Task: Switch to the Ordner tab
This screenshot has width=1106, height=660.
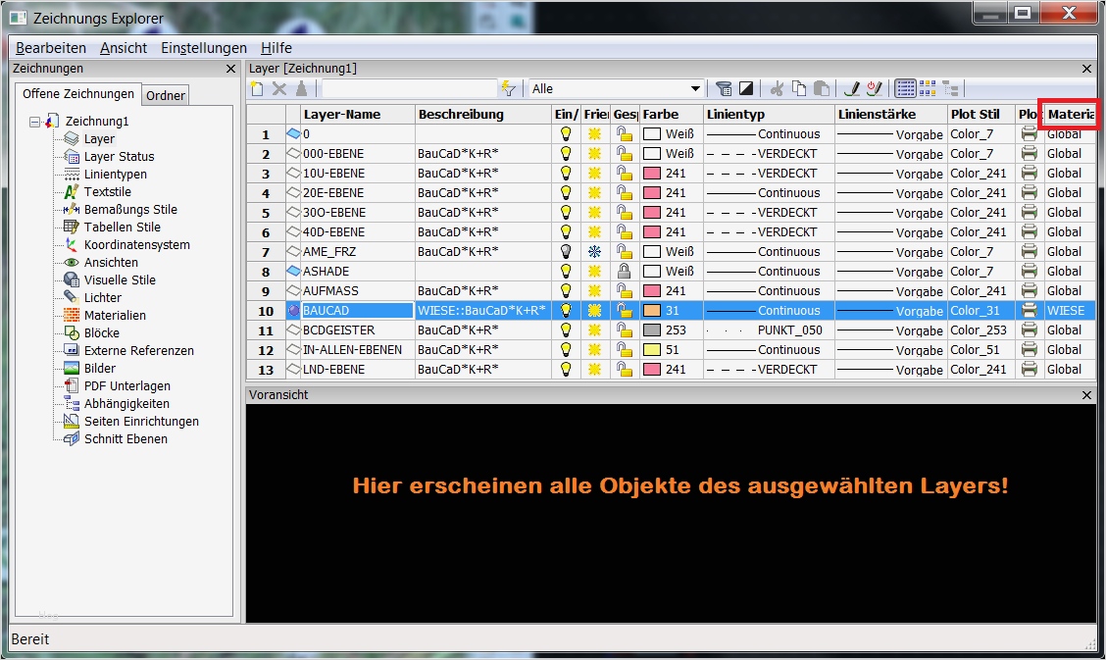Action: (x=166, y=95)
